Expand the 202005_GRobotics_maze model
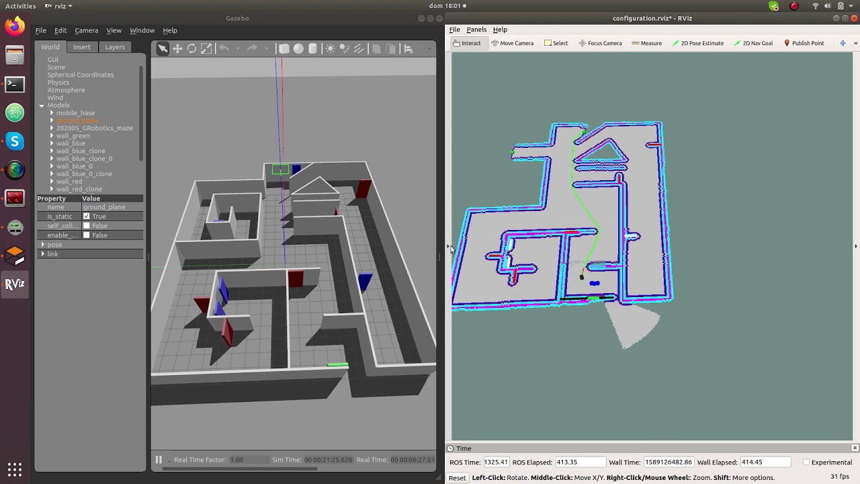The width and height of the screenshot is (860, 484). 52,128
